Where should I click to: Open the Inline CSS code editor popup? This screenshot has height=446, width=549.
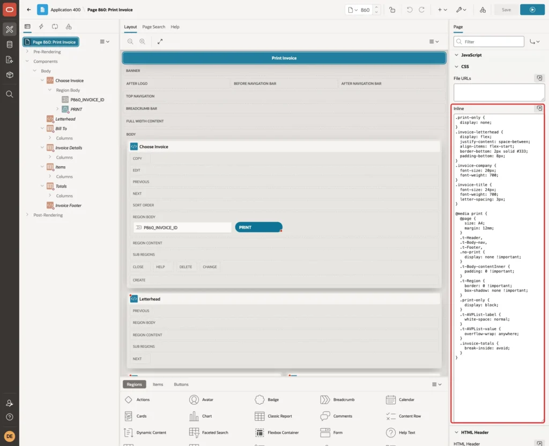pos(539,108)
